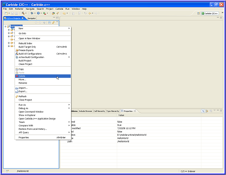The height and width of the screenshot is (175, 226).
Task: Click Show Categories icon in Properties view
Action: [x=203, y=111]
